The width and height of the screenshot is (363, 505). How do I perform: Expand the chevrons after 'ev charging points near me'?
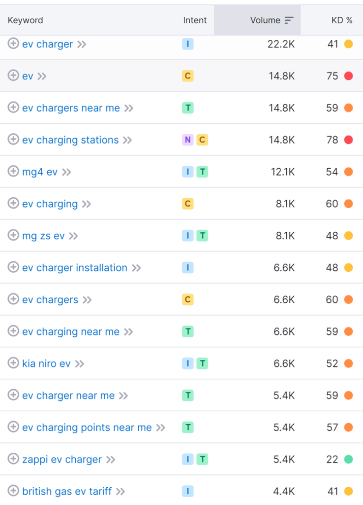[161, 428]
